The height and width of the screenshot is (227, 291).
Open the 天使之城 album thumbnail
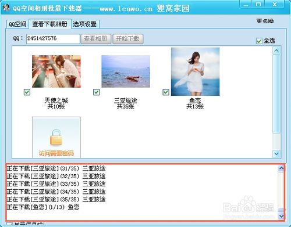(56, 71)
